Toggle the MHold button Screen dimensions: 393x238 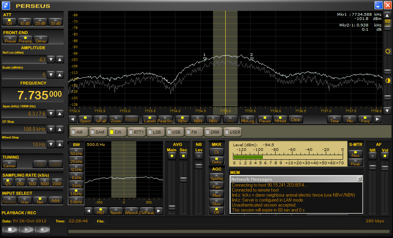pyautogui.click(x=281, y=119)
